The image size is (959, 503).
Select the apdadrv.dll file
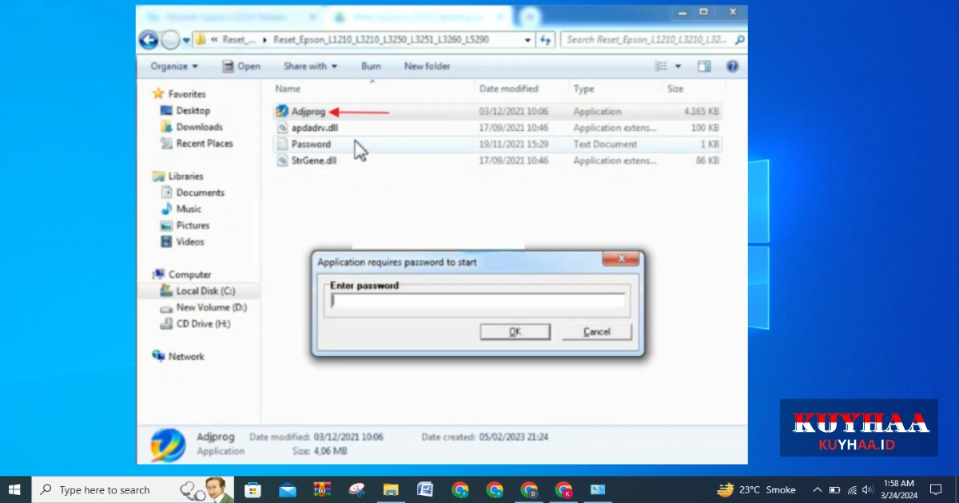[x=307, y=128]
